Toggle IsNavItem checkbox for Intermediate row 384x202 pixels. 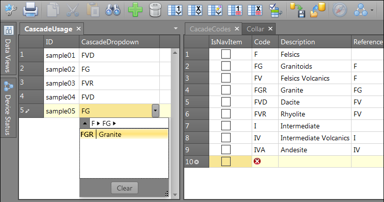(226, 126)
